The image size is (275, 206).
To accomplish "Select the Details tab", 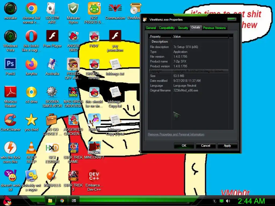I will pos(196,28).
